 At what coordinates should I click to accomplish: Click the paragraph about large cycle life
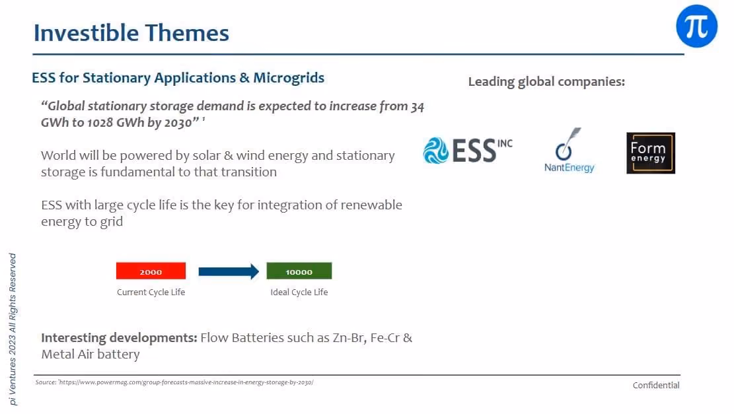coord(221,213)
